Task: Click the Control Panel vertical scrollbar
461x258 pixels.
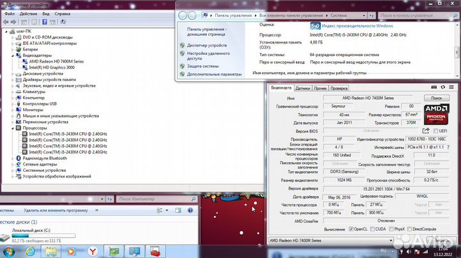Action: [x=457, y=50]
